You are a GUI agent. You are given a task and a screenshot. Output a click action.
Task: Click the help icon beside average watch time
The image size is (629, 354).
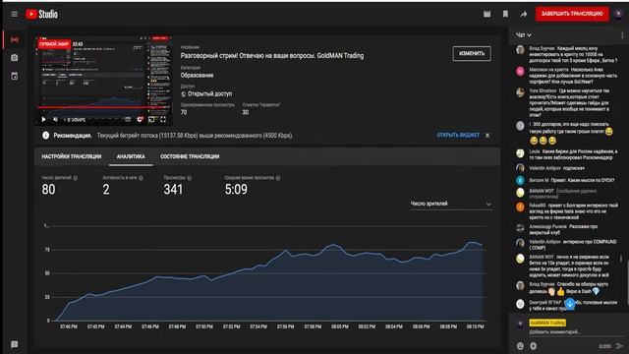(x=278, y=178)
